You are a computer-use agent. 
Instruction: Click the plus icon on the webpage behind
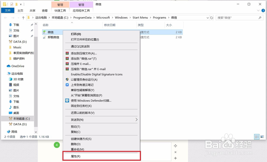175,158
